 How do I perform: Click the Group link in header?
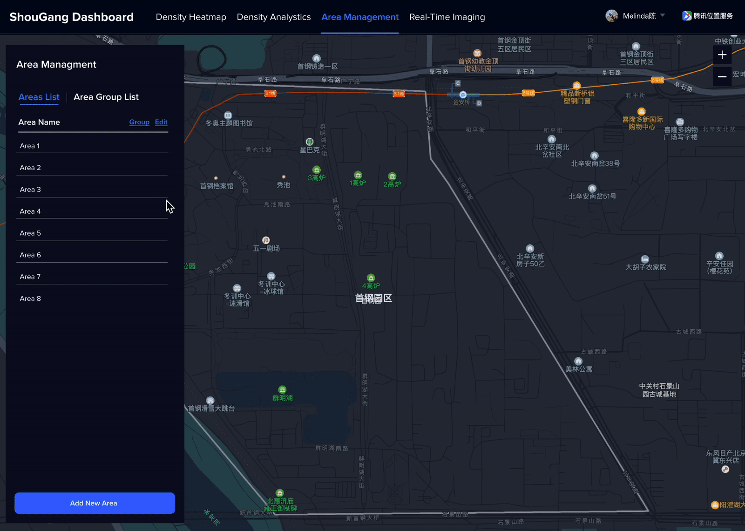(139, 122)
